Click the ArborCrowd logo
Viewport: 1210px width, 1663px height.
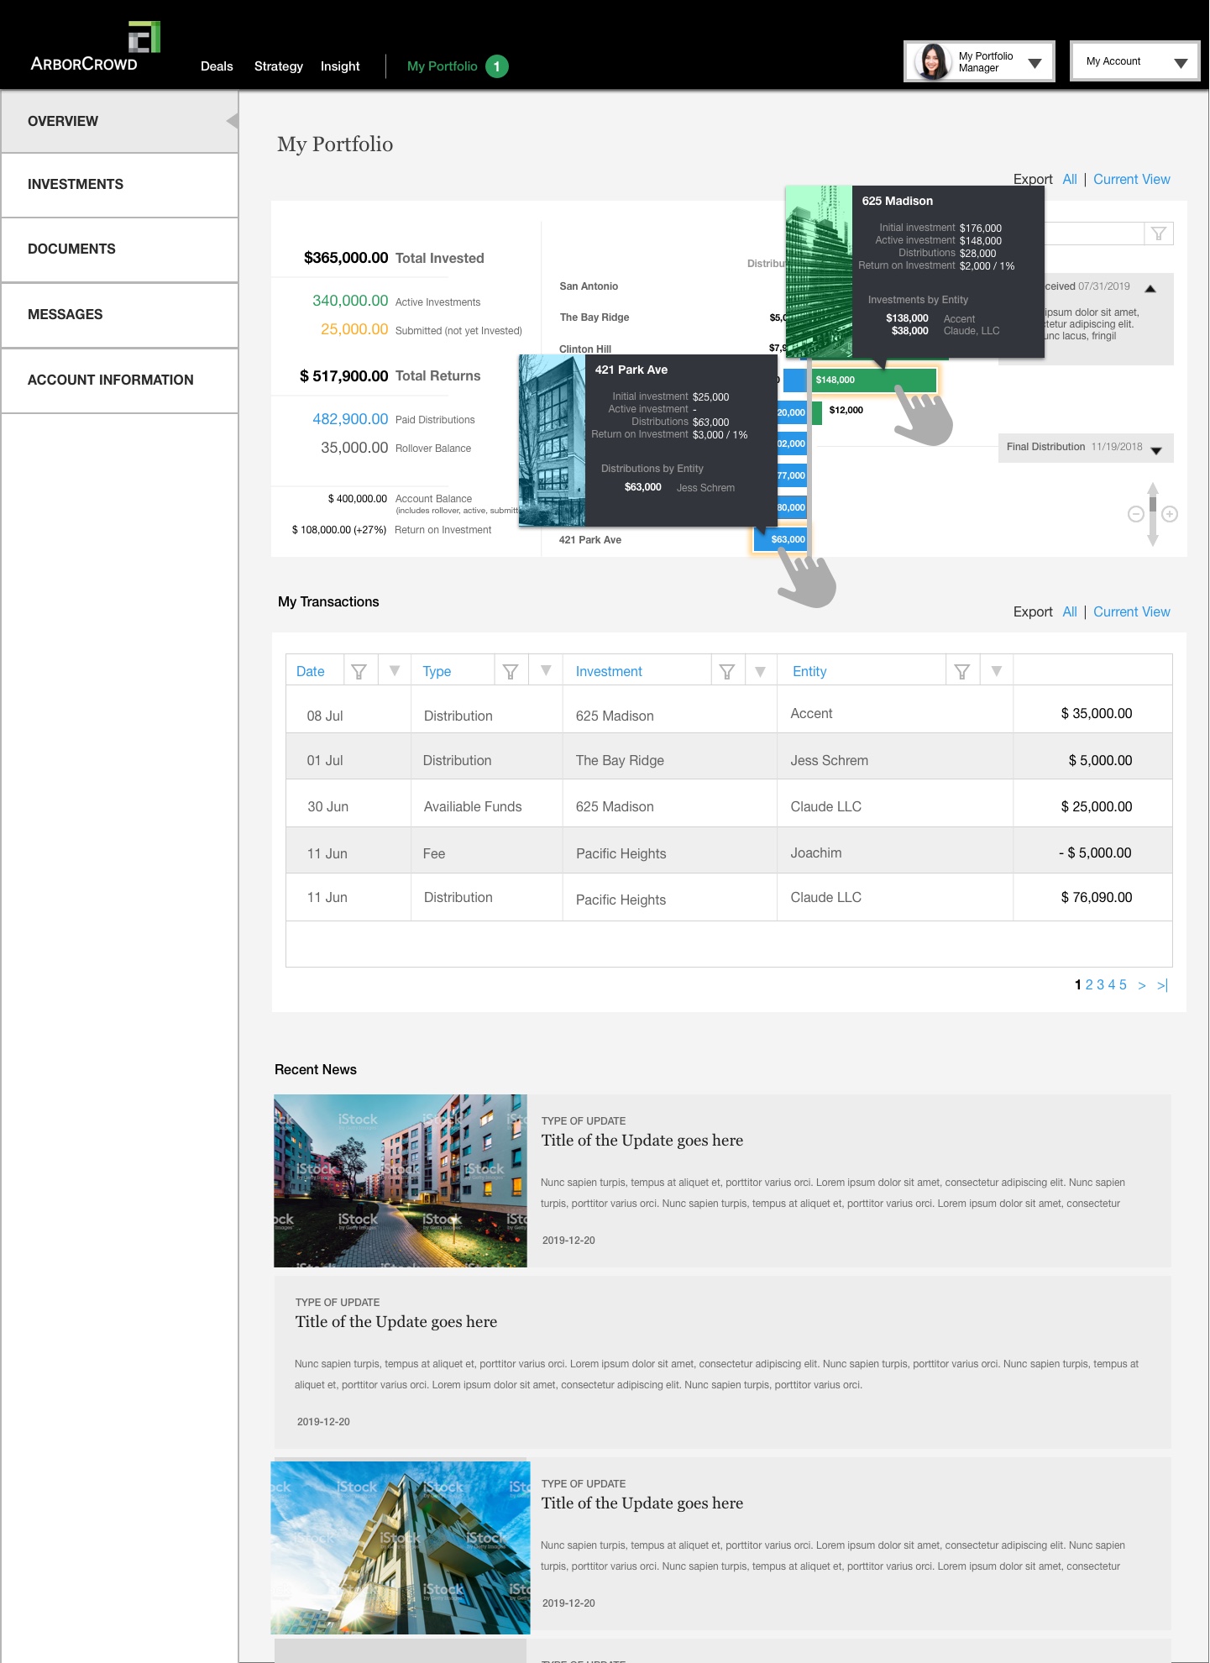94,48
